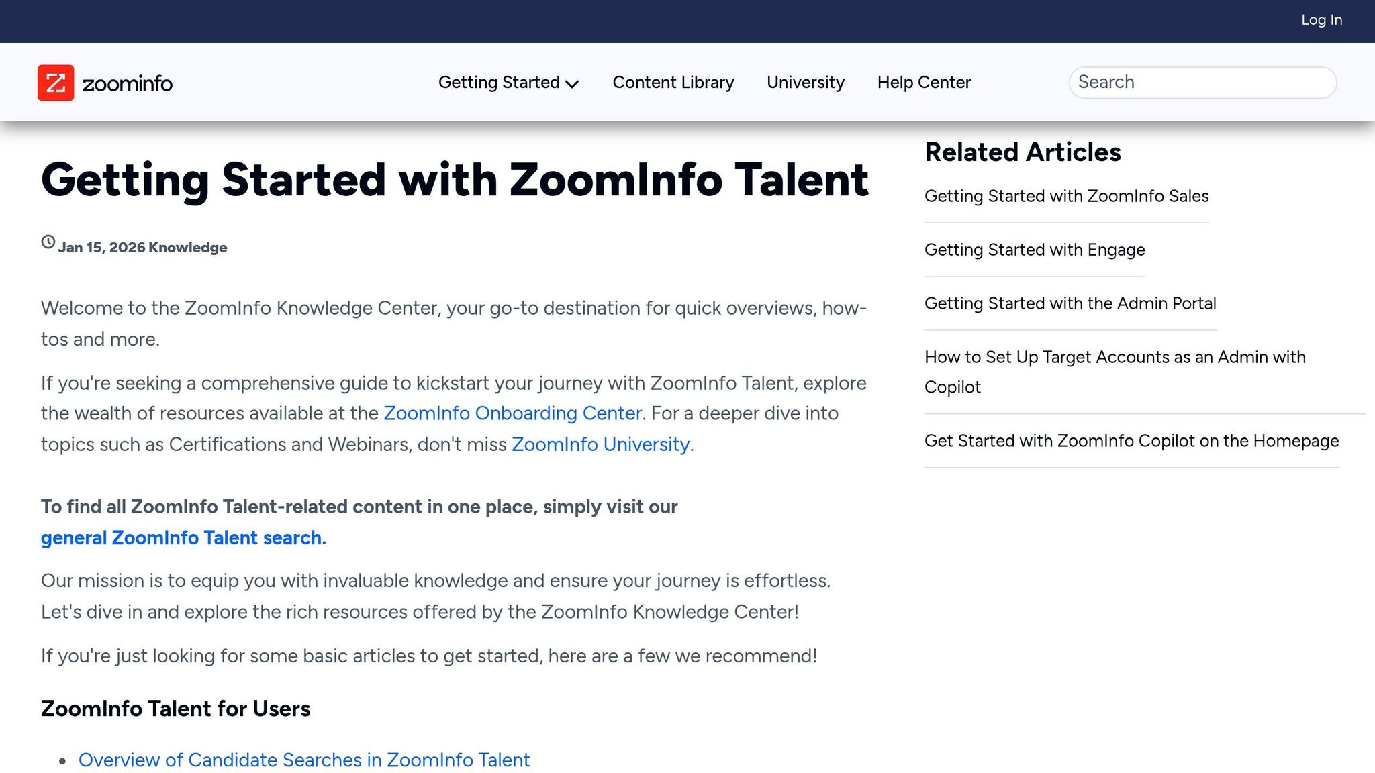Click the Knowledge label under the title
1375x773 pixels.
189,247
